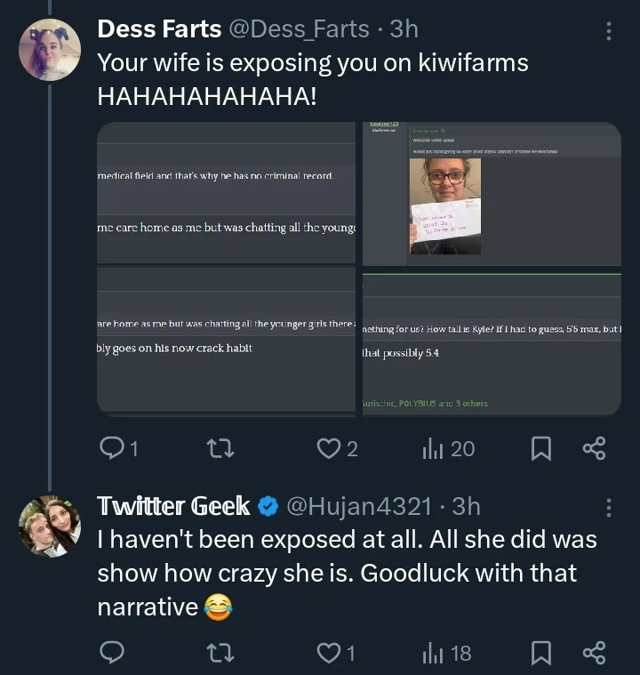
Task: Open the @Hujan4321 handle link
Action: [359, 506]
